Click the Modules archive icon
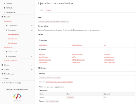Viewport: 139px width, 104px height. tap(2, 17)
